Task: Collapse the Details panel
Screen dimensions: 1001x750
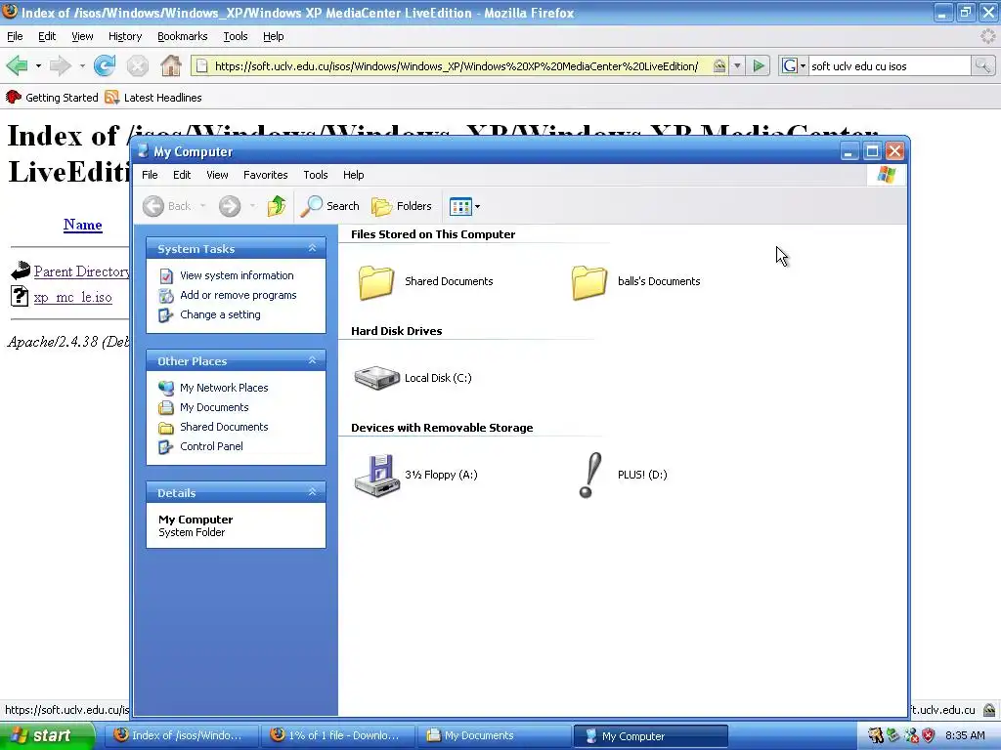Action: (x=312, y=492)
